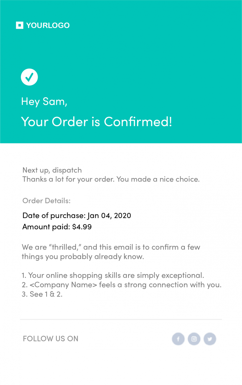Click the horizontal divider above the footer

pyautogui.click(x=121, y=319)
